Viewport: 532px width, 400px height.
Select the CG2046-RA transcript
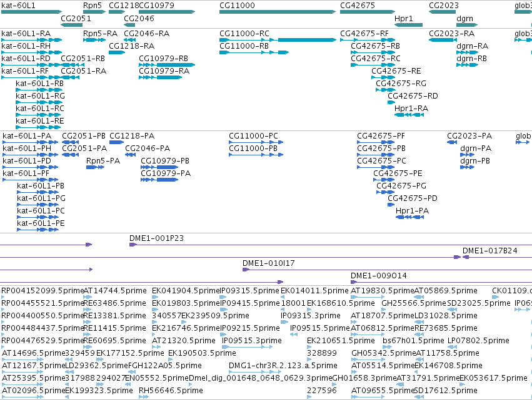point(129,40)
